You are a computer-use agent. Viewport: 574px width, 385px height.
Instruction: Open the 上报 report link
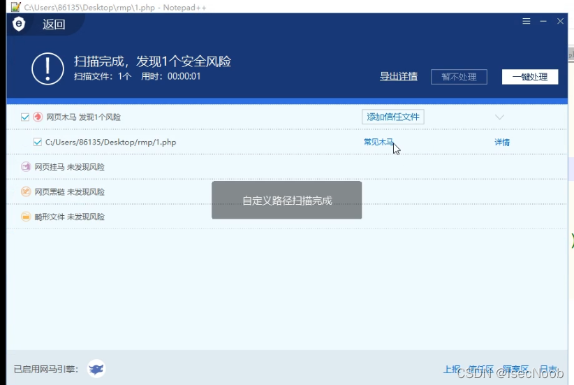coord(452,369)
